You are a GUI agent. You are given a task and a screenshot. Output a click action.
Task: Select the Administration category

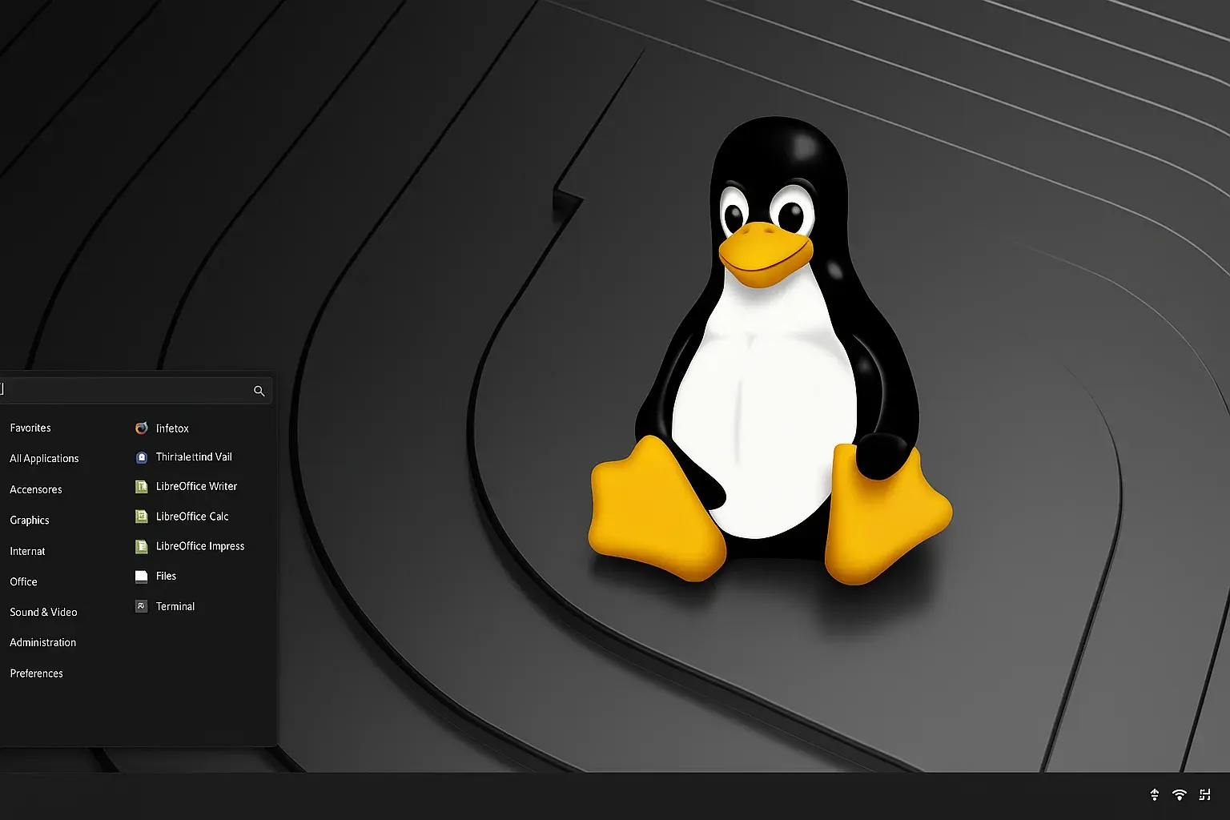[x=43, y=643]
